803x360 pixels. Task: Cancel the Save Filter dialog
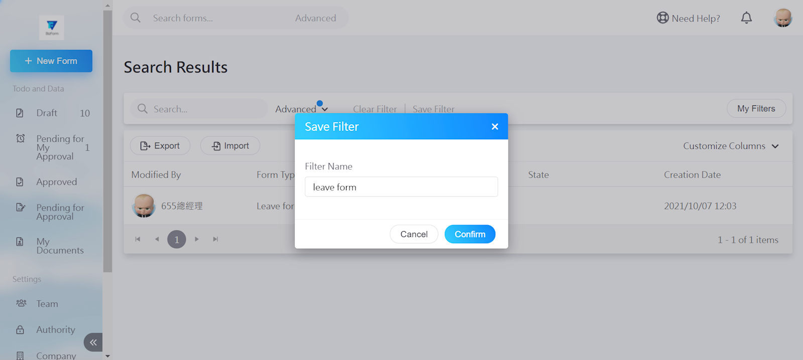click(x=414, y=234)
